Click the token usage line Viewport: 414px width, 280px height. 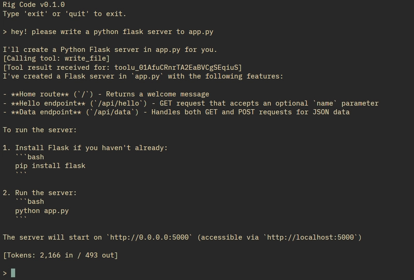pyautogui.click(x=61, y=255)
